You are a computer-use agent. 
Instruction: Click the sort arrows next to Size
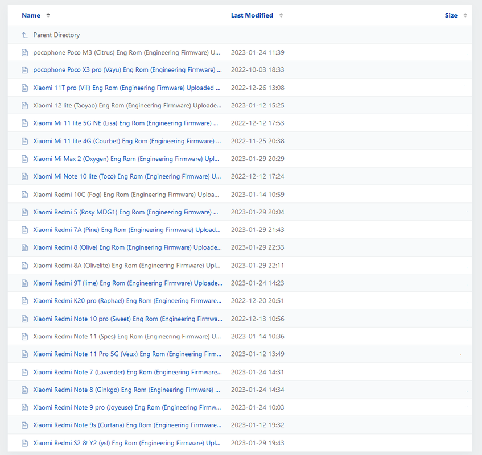click(465, 15)
